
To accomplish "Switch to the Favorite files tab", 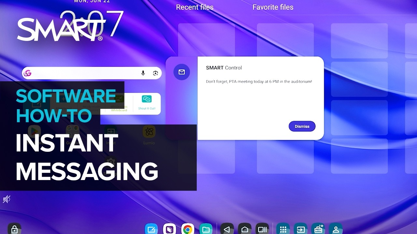I will (273, 7).
